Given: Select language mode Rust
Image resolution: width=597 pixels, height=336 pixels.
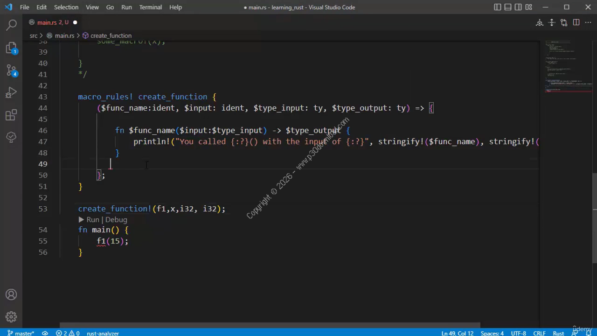Looking at the screenshot, I should (558, 333).
